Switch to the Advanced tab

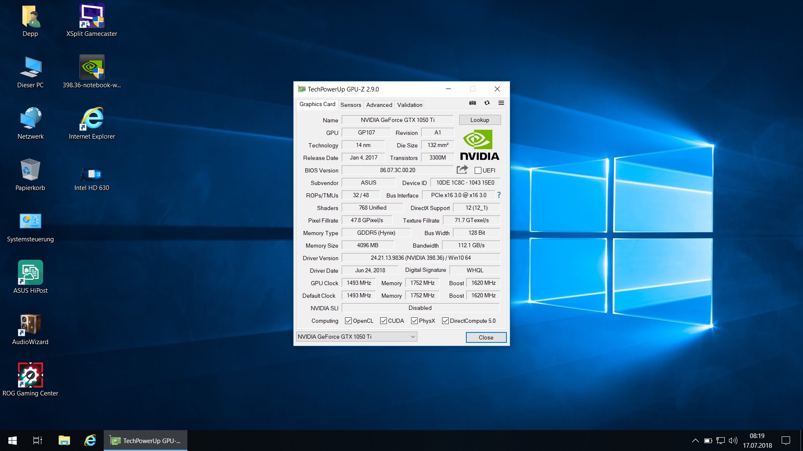(x=379, y=105)
